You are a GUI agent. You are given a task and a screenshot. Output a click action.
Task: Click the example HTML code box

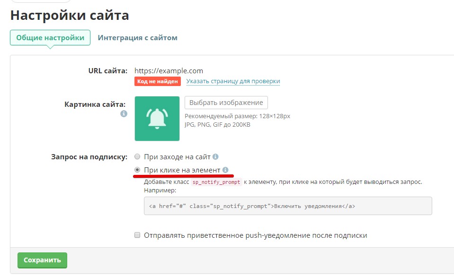coord(288,206)
